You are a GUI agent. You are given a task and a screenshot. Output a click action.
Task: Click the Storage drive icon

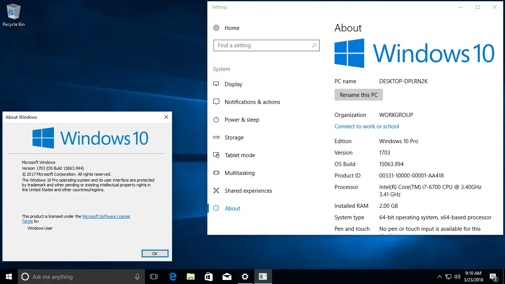coord(216,138)
